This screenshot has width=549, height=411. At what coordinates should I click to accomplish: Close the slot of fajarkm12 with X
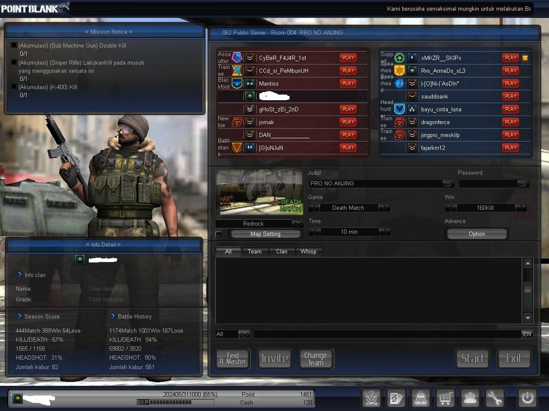(x=525, y=148)
